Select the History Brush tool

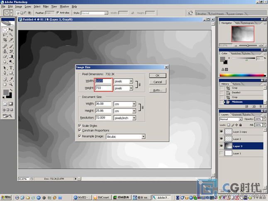pos(11,51)
